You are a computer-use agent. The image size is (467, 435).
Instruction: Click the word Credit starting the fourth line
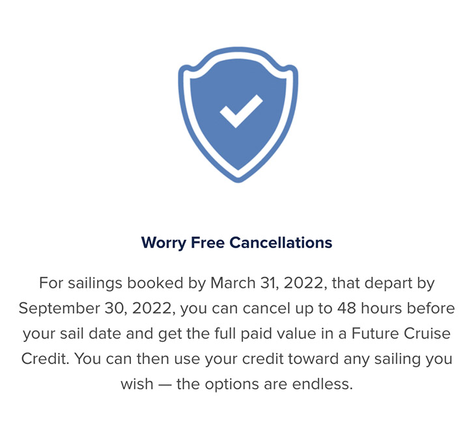(x=45, y=358)
